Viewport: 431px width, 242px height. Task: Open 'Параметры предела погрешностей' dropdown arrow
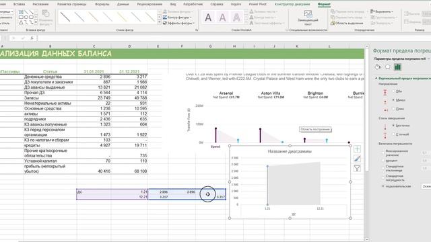[x=428, y=58]
